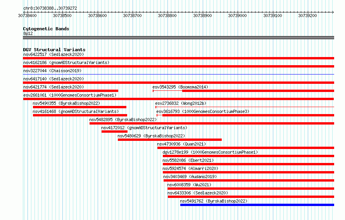Open nsv5491762 (ByrskaBishop2022) variant label
The width and height of the screenshot is (345, 220).
(214, 201)
